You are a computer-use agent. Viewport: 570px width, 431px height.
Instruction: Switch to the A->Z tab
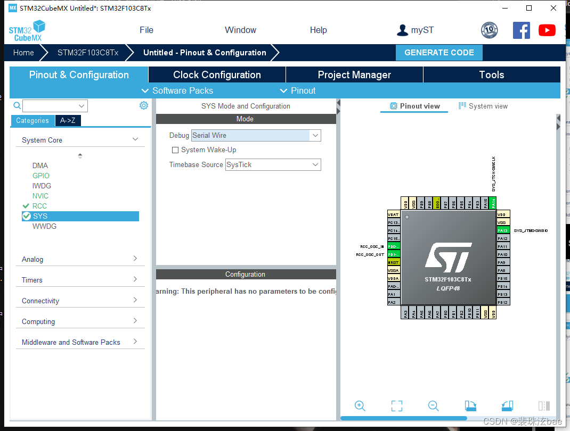(68, 121)
